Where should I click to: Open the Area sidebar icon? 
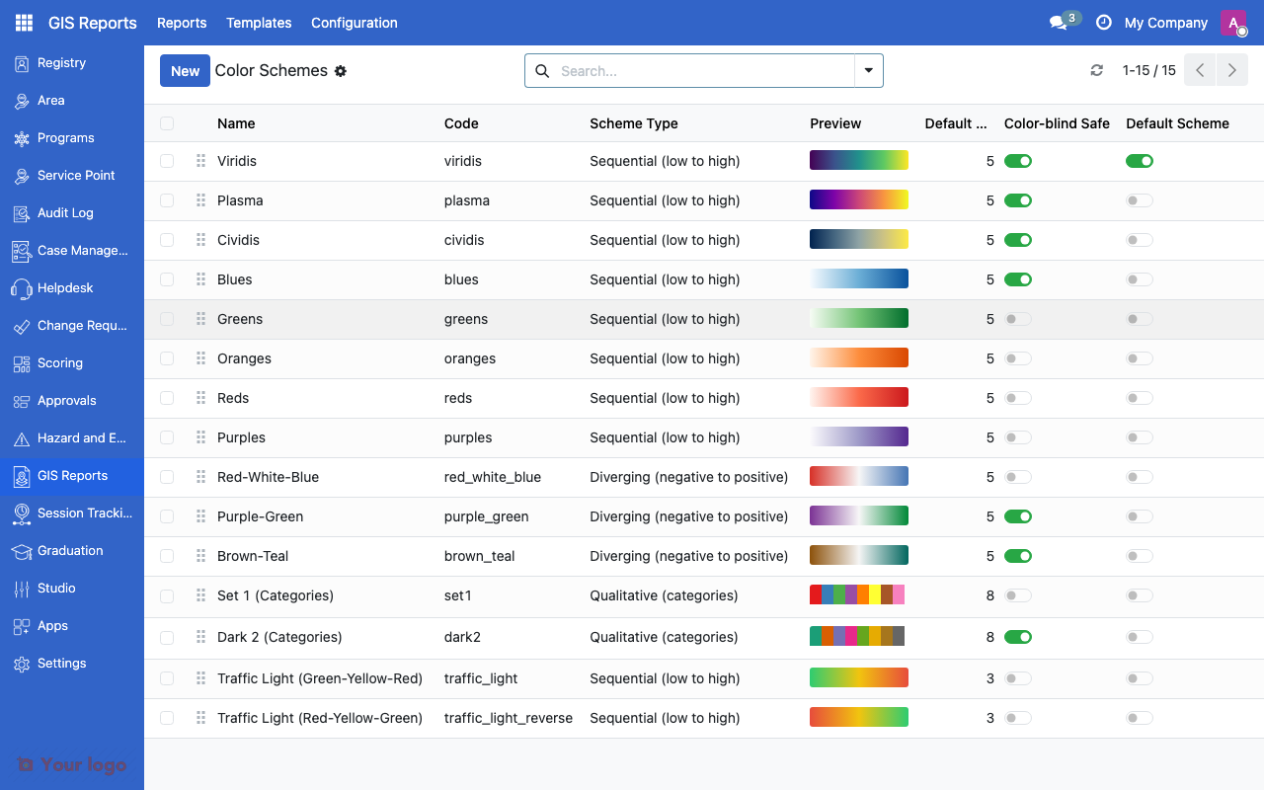[22, 101]
